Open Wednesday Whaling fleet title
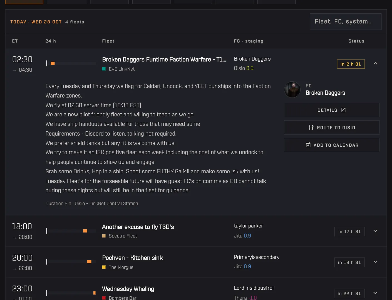 [128, 289]
